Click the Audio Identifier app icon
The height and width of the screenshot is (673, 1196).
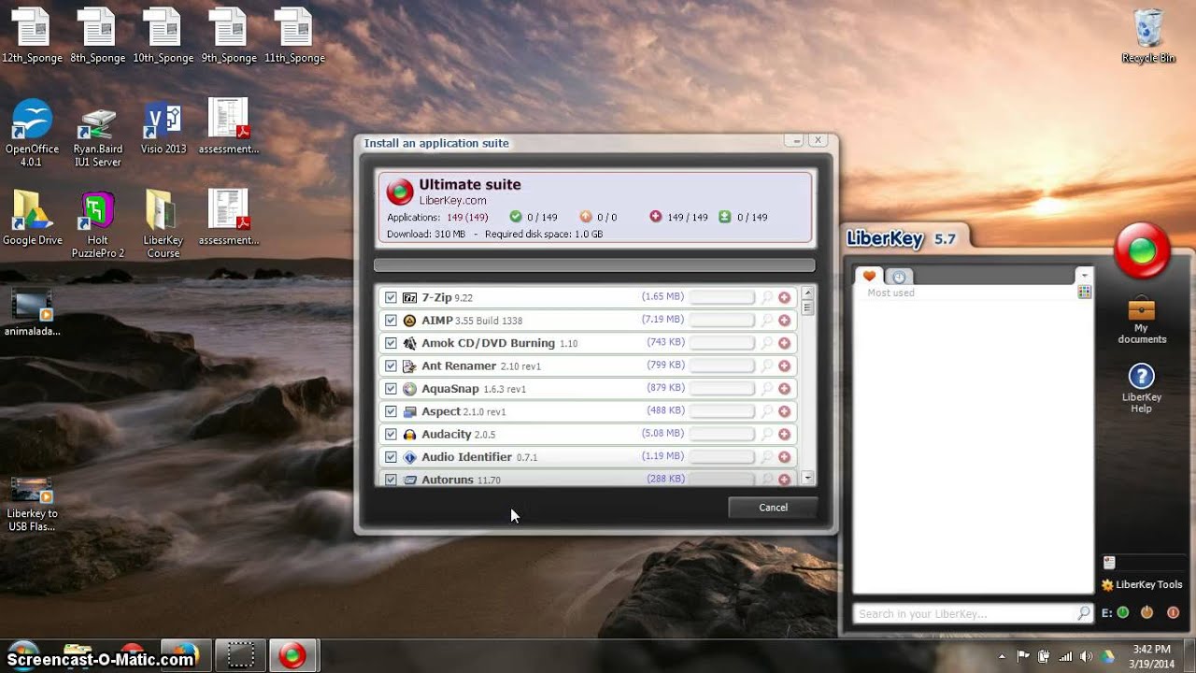point(409,457)
